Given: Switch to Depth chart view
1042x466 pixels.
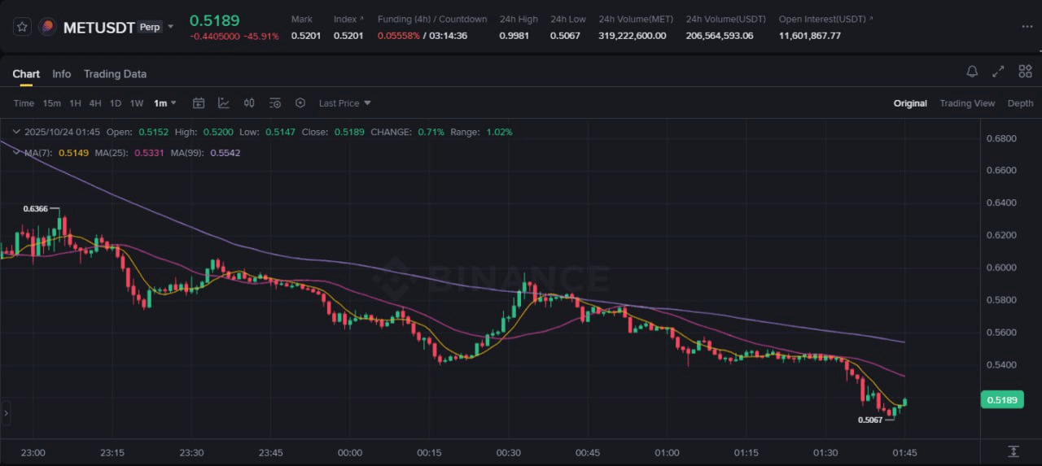Looking at the screenshot, I should [x=1020, y=103].
